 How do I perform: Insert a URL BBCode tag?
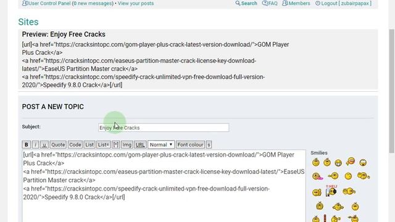140,145
